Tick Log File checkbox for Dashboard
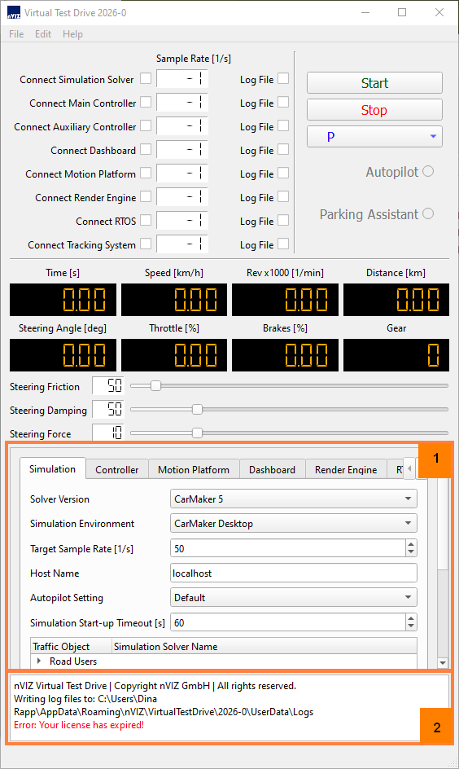Image resolution: width=459 pixels, height=769 pixels. (x=283, y=149)
